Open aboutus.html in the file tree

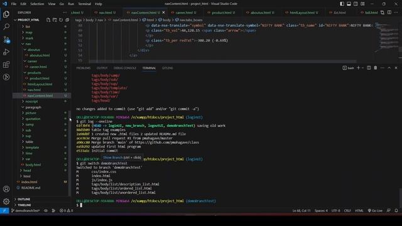tap(40, 55)
